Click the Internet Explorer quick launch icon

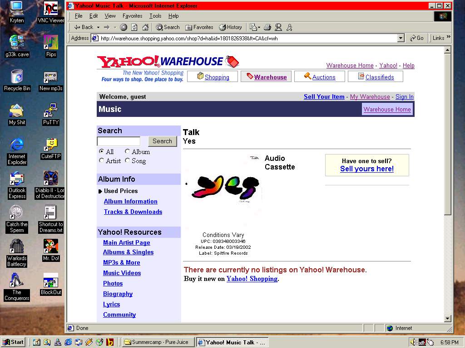tap(68, 343)
